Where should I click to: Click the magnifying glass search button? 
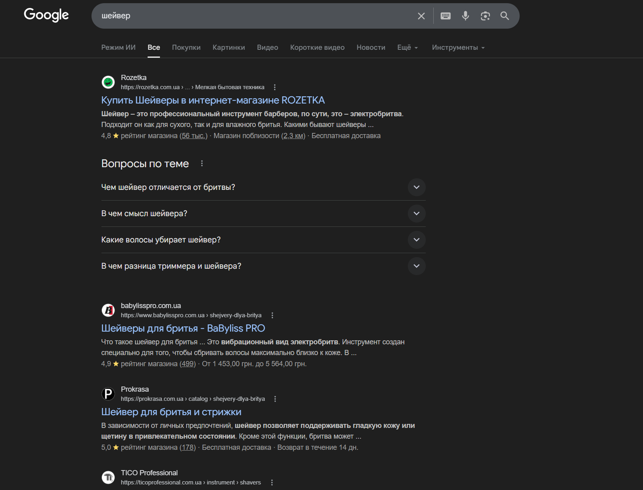[x=505, y=16]
